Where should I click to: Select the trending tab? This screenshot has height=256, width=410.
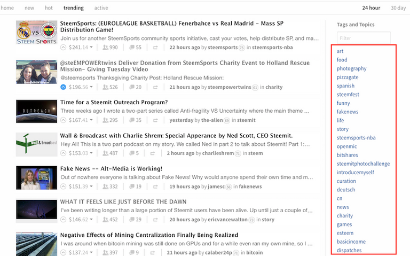pyautogui.click(x=74, y=8)
